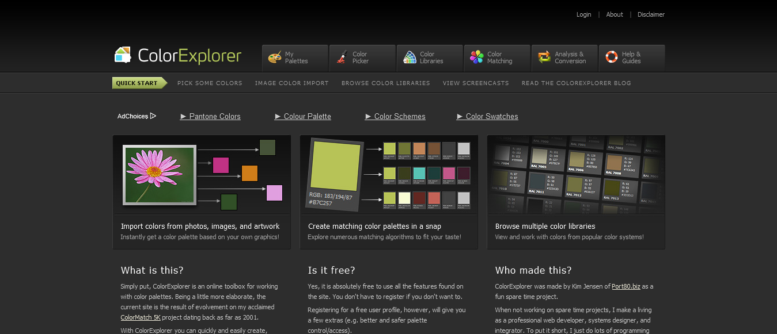Click the Color Libraries fan deck icon
The width and height of the screenshot is (777, 334).
point(410,57)
